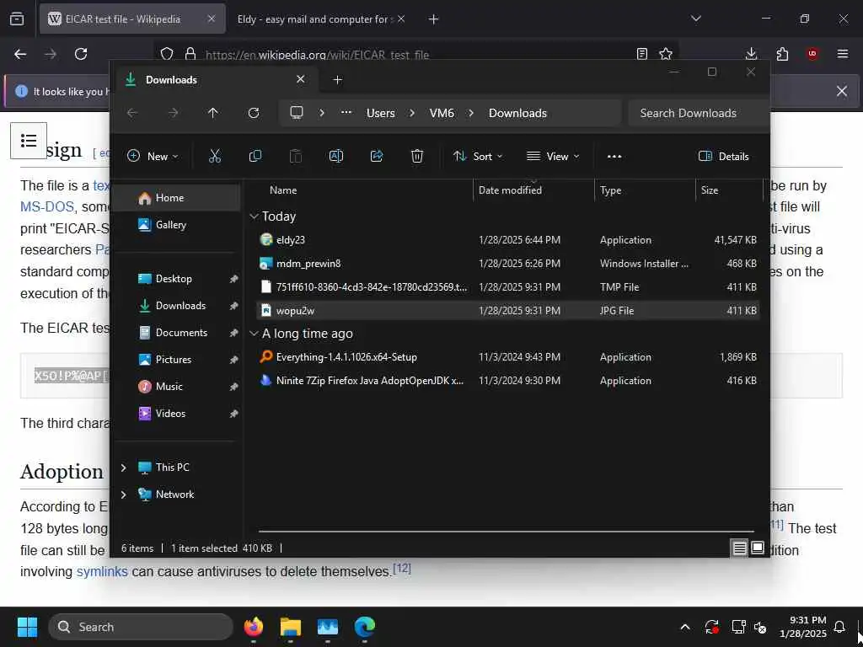Image resolution: width=863 pixels, height=647 pixels.
Task: Refresh the Downloads folder view
Action: pos(254,113)
